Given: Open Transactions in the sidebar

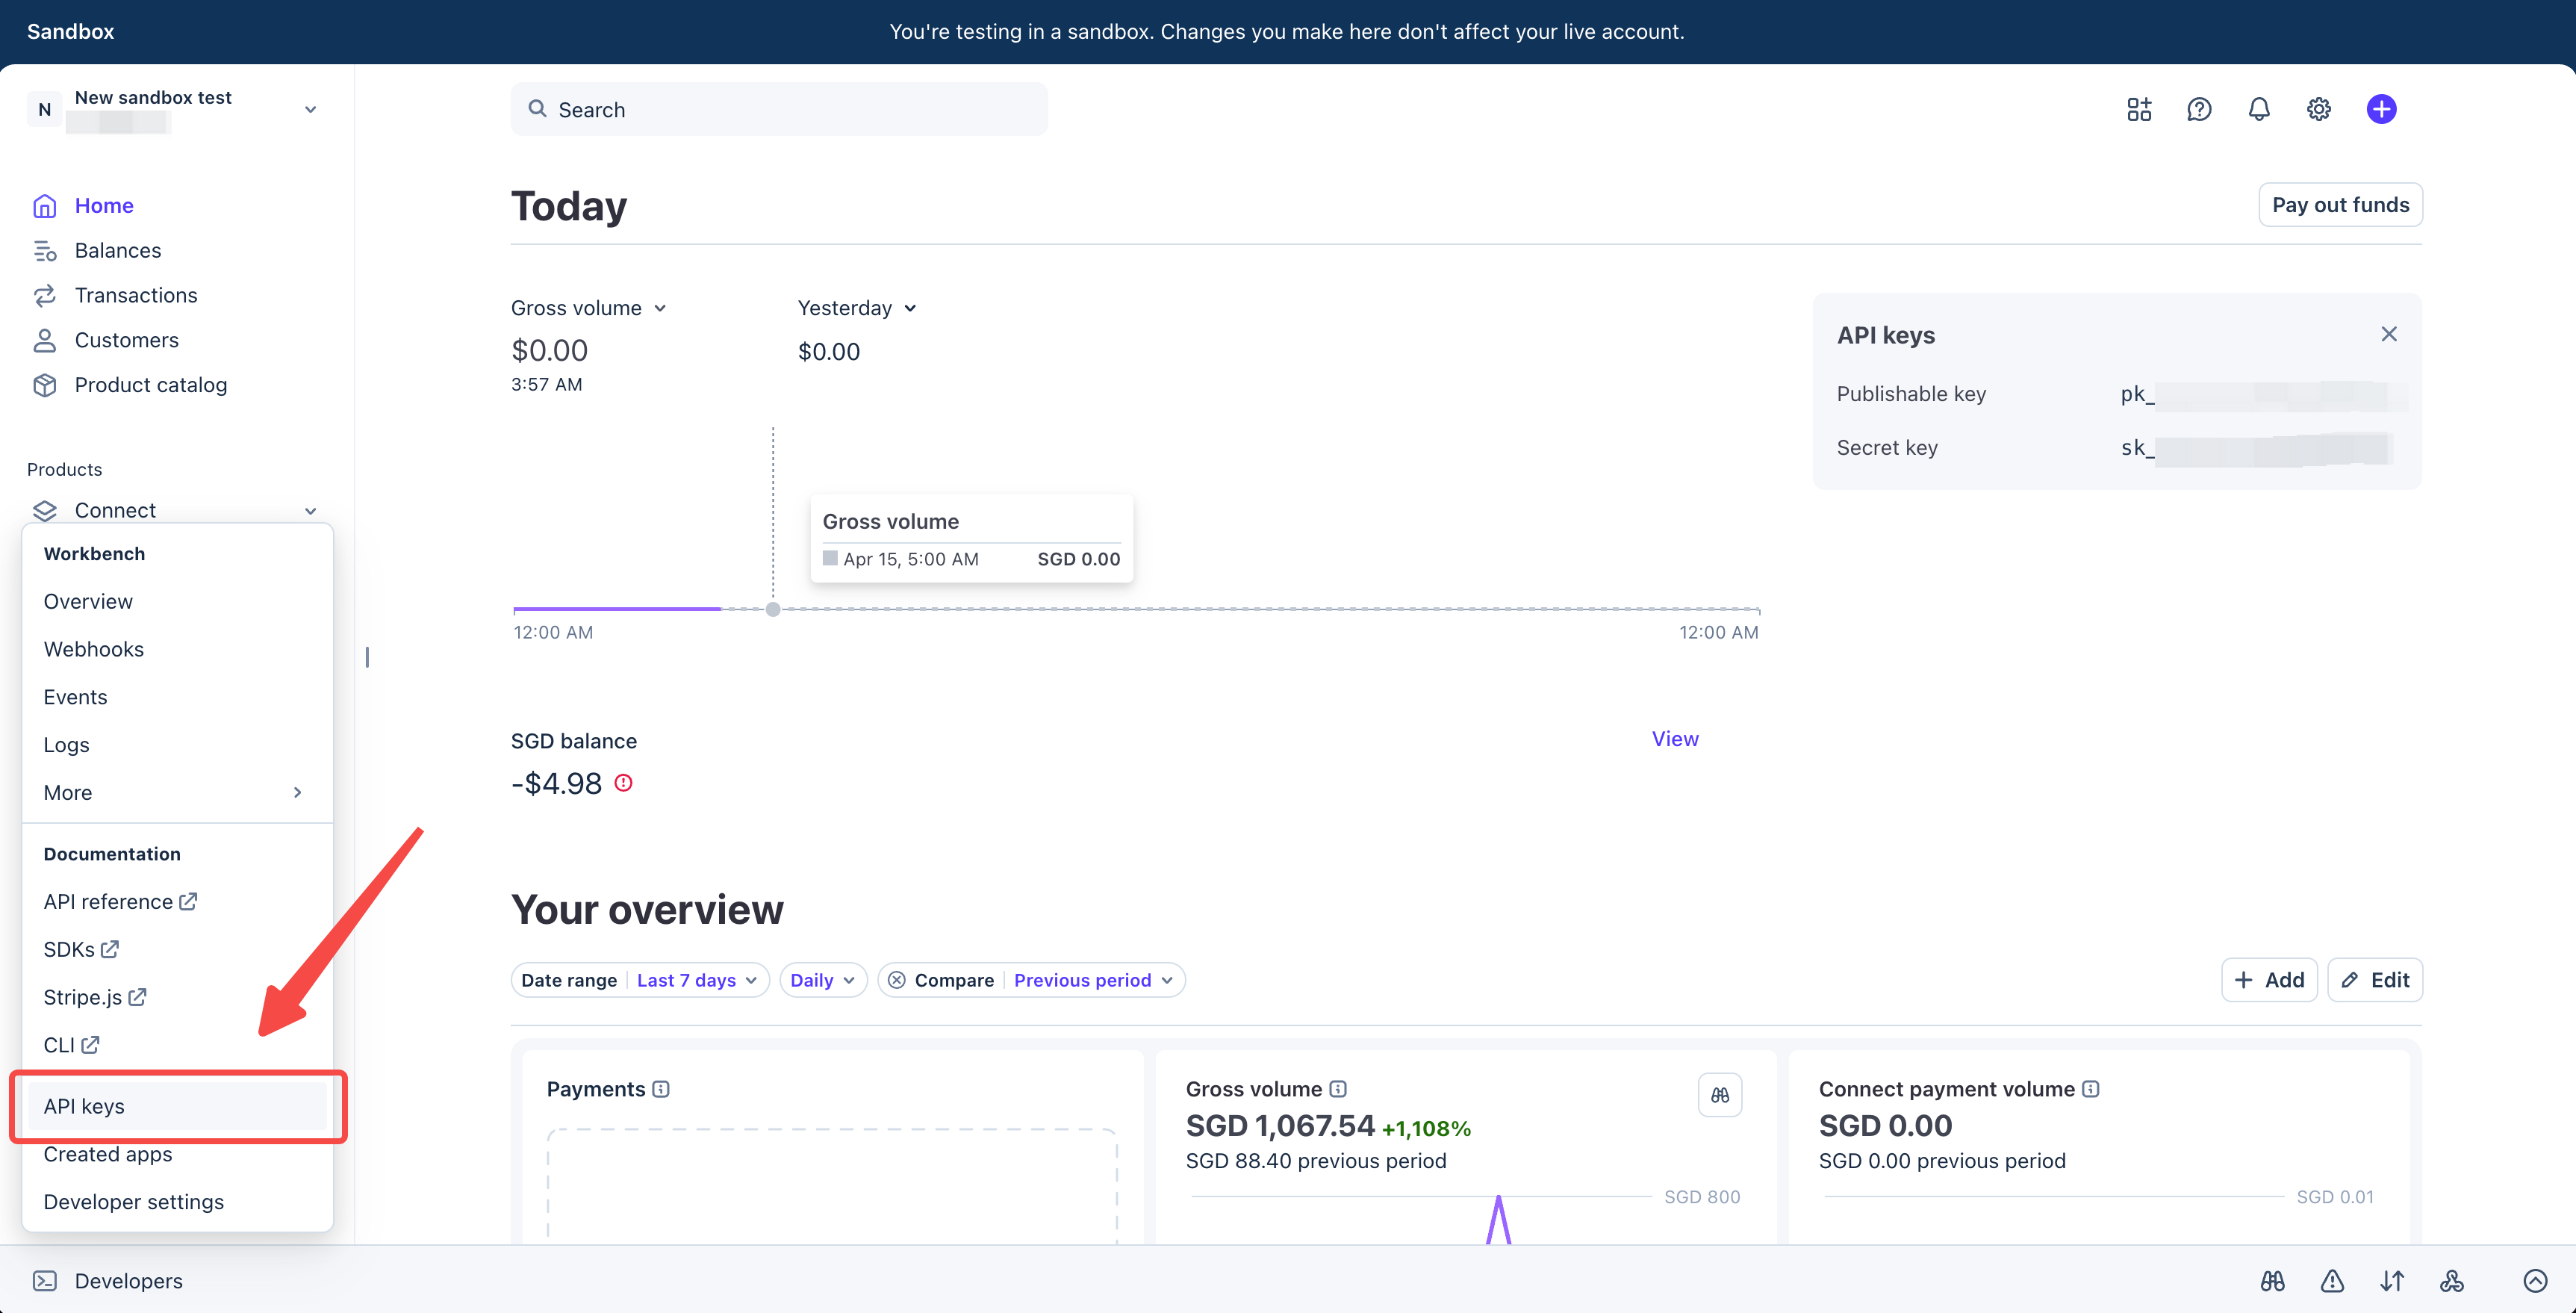Looking at the screenshot, I should pyautogui.click(x=136, y=295).
